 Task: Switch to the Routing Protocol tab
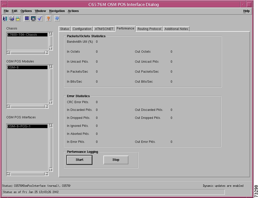(149, 29)
